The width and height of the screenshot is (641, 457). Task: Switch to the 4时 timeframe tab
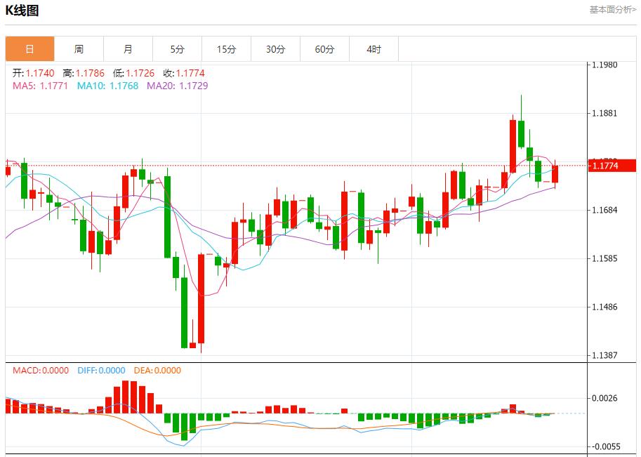tap(374, 48)
